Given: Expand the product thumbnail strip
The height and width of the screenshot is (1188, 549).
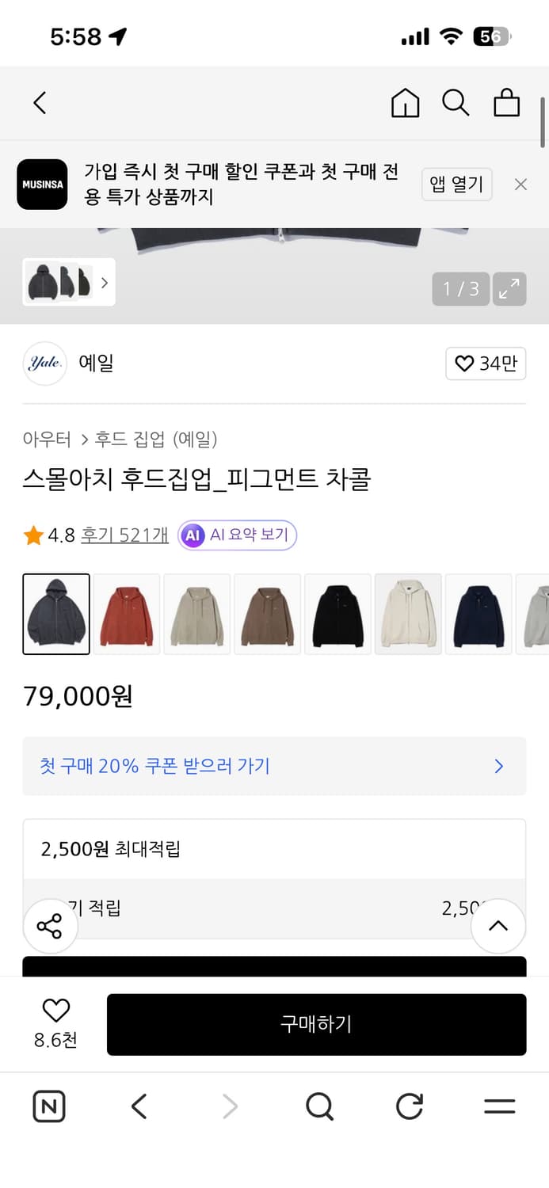Looking at the screenshot, I should click(x=105, y=282).
